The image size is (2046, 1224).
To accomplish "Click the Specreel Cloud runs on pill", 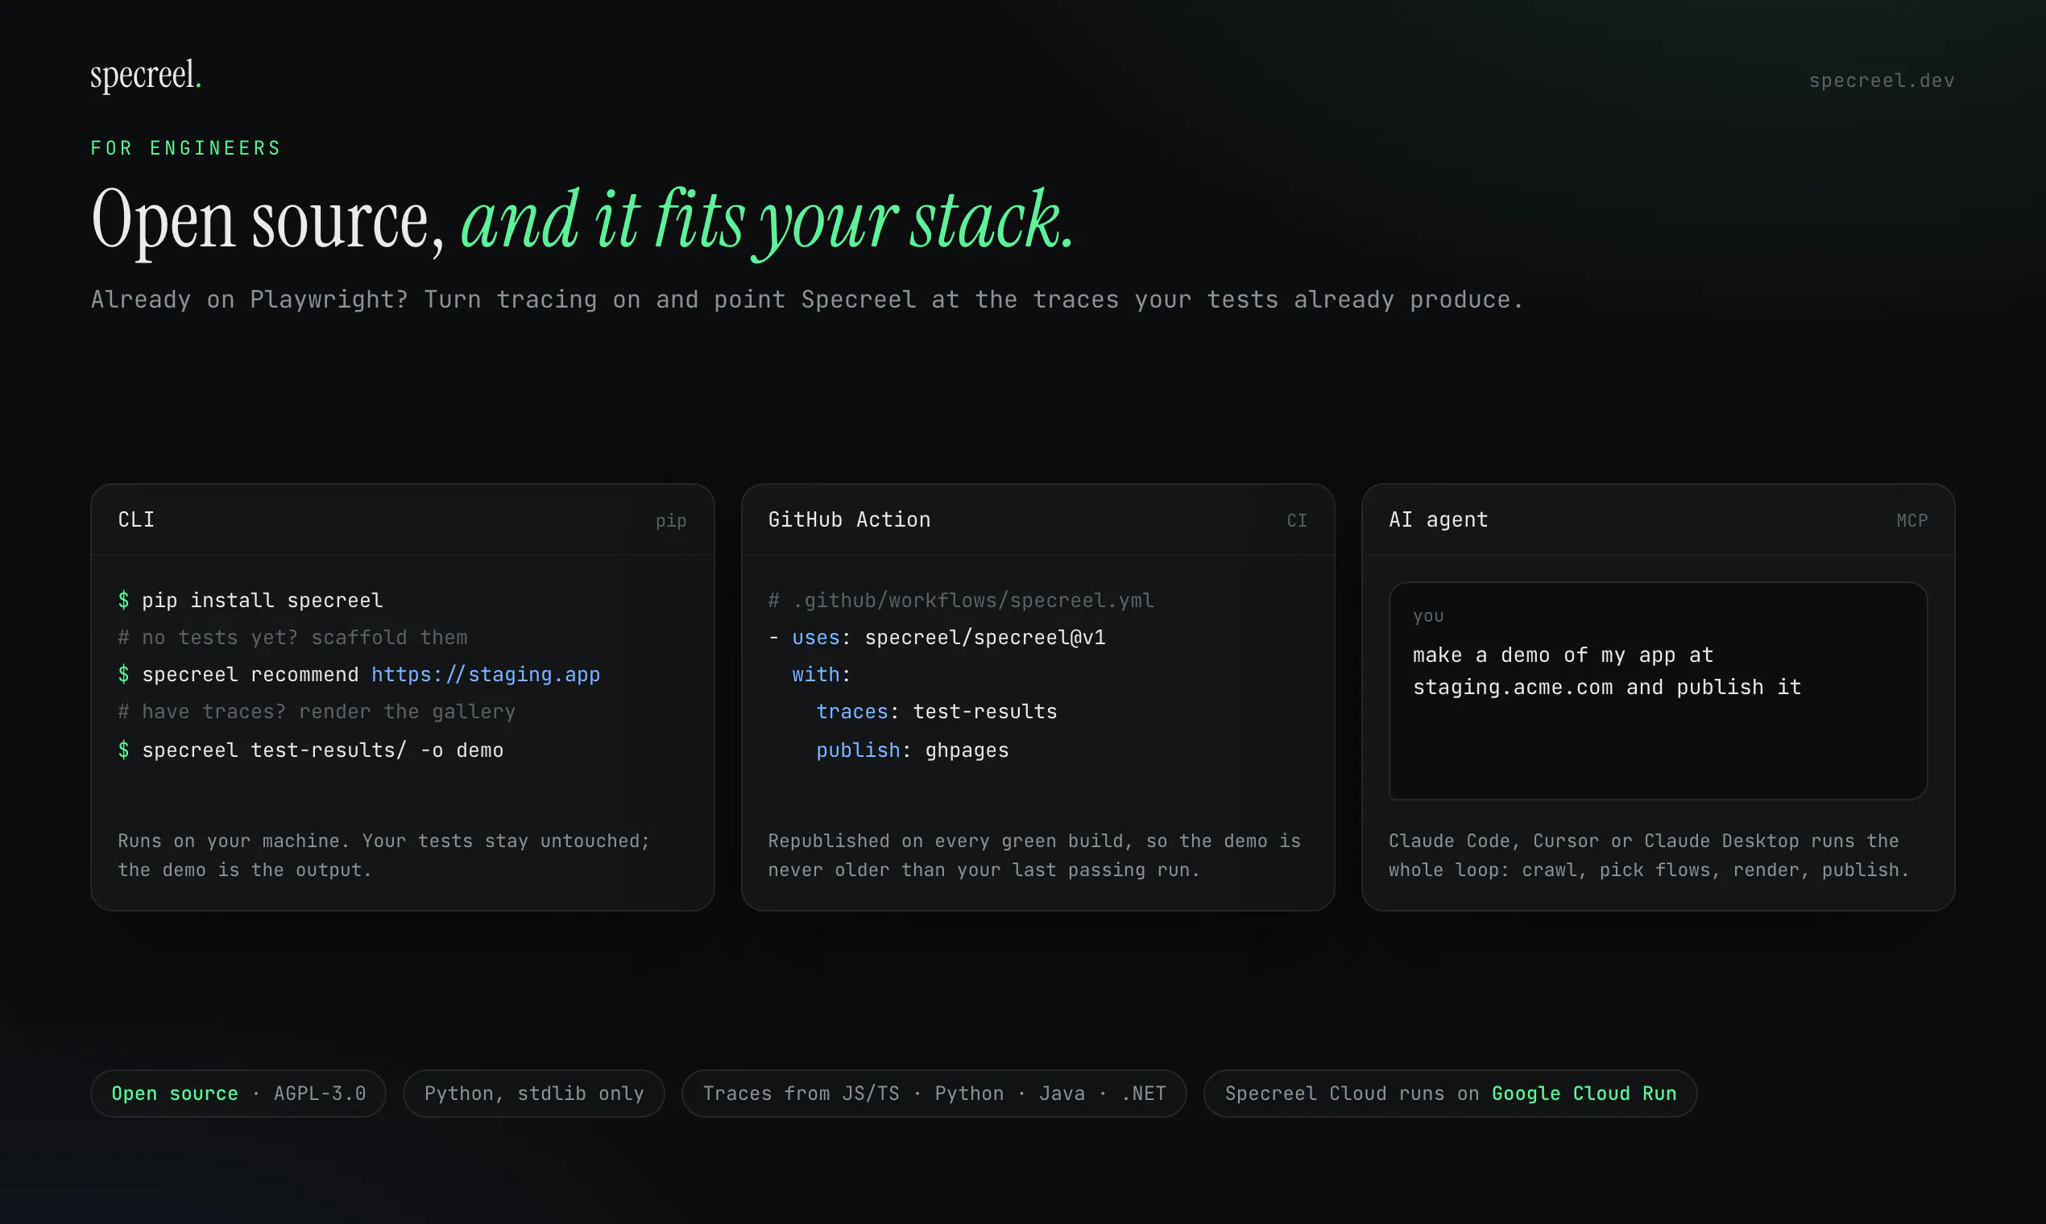I will (x=1451, y=1094).
